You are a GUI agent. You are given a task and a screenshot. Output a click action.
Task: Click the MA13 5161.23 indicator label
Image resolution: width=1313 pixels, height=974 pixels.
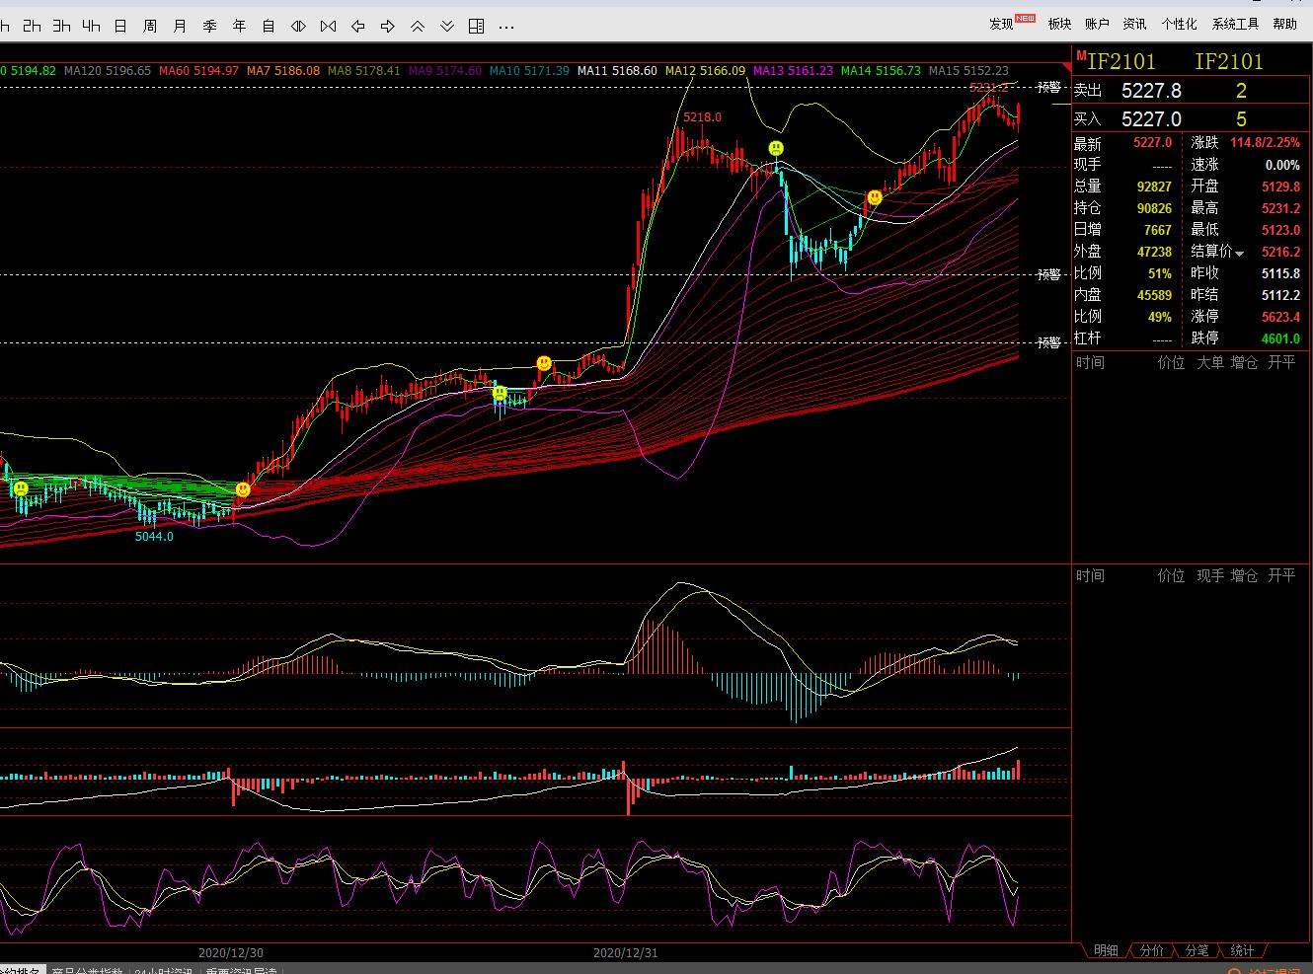click(x=793, y=71)
